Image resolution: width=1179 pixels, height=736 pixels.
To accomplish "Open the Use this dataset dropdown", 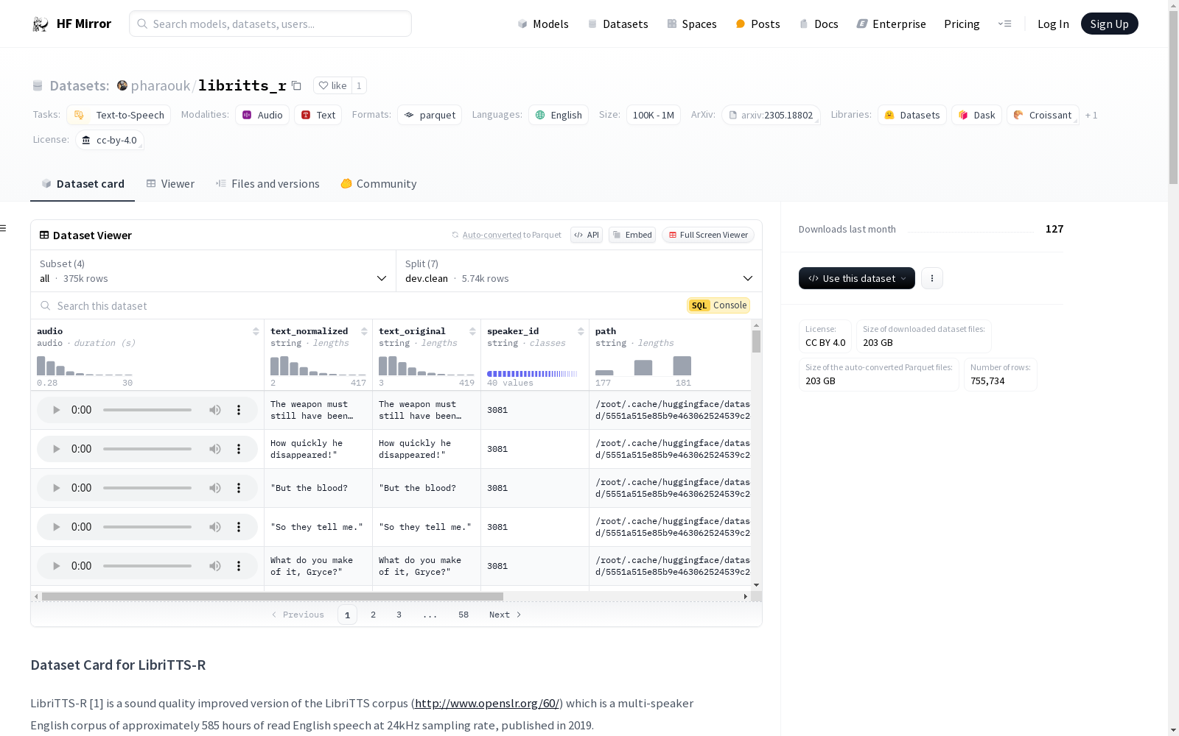I will 857,278.
